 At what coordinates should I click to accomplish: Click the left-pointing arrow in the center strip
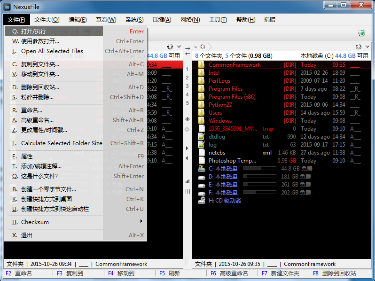point(187,158)
